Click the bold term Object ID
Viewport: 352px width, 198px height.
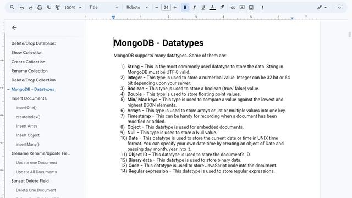(x=137, y=155)
